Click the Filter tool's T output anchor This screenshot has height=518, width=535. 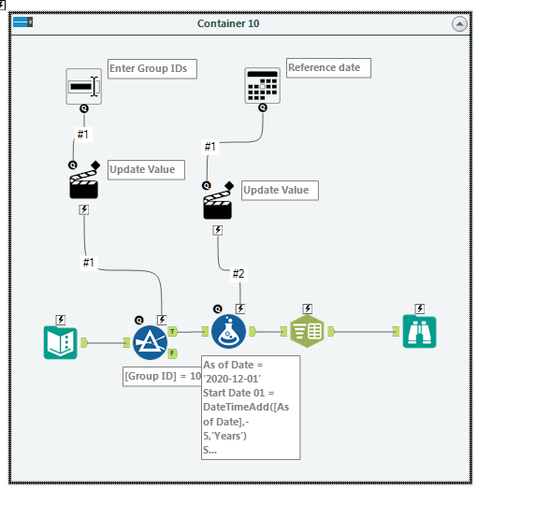point(173,332)
